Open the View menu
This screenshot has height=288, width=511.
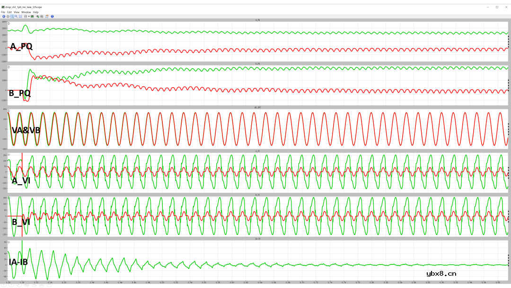point(17,12)
